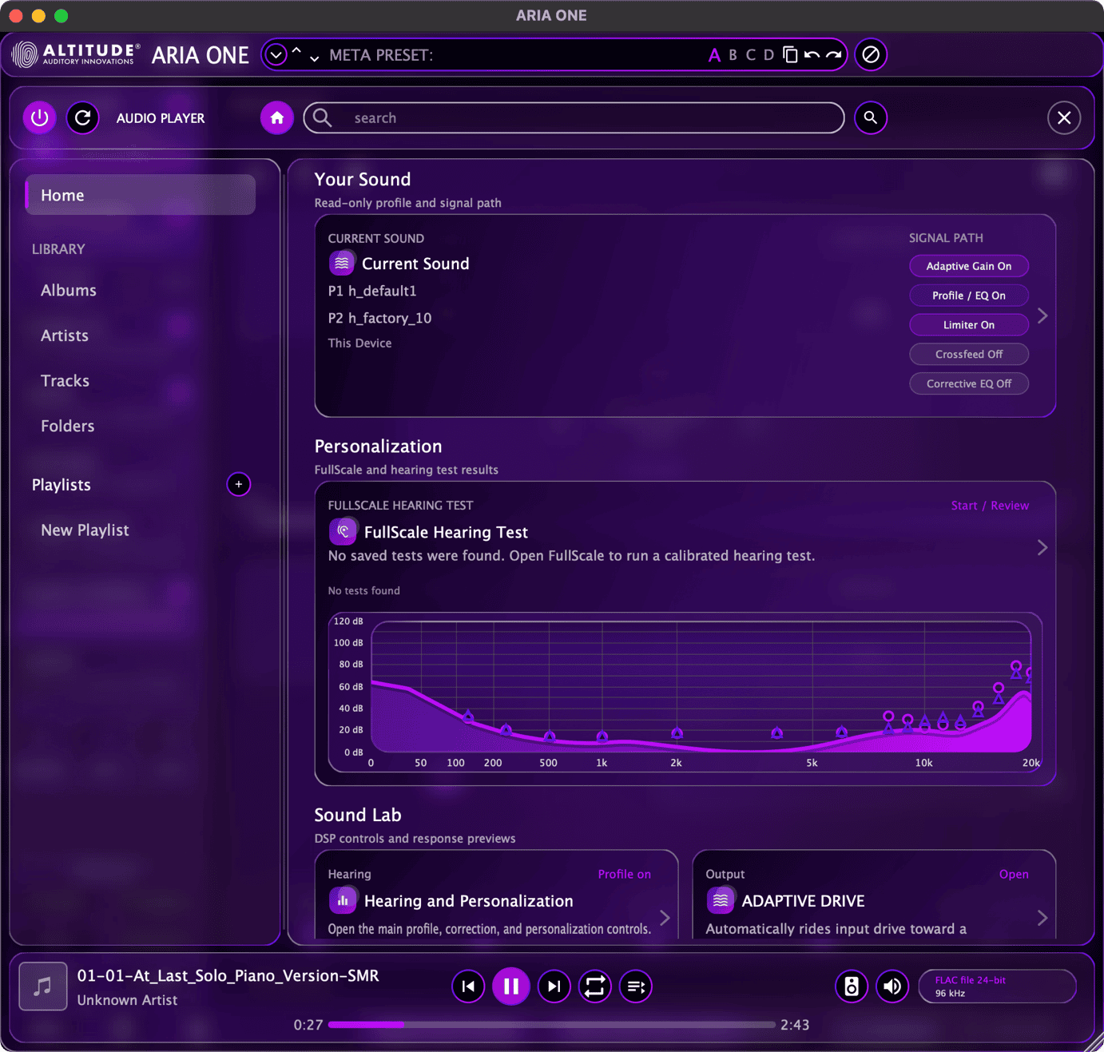Click the round search button right of field
The image size is (1104, 1052).
pyautogui.click(x=871, y=118)
